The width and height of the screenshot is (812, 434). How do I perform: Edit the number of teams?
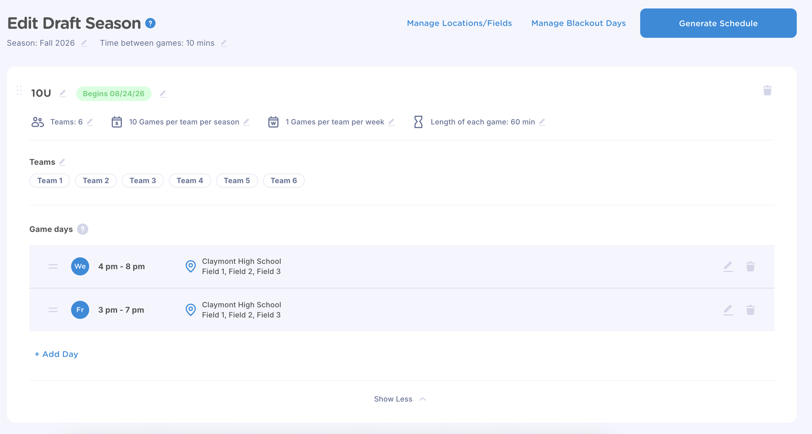pos(90,122)
